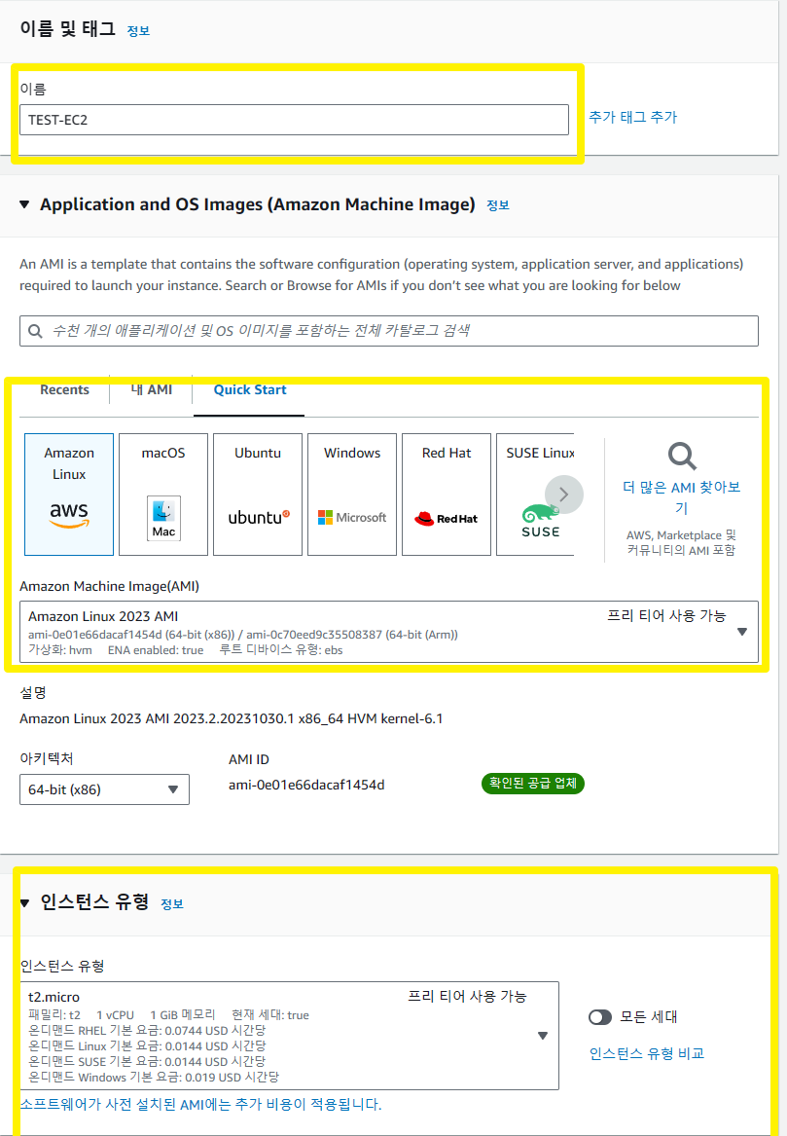
Task: Click the 더 많은 AMI 찾아보기 link
Action: 682,497
